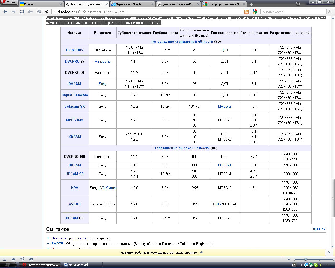Click the Искать в Google search field
The width and height of the screenshot is (335, 268).
click(294, 12)
